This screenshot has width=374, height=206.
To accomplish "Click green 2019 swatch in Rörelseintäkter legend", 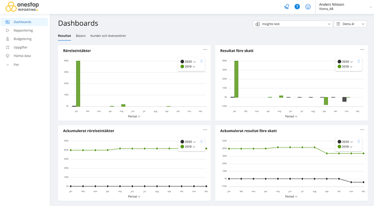I will 182,66.
